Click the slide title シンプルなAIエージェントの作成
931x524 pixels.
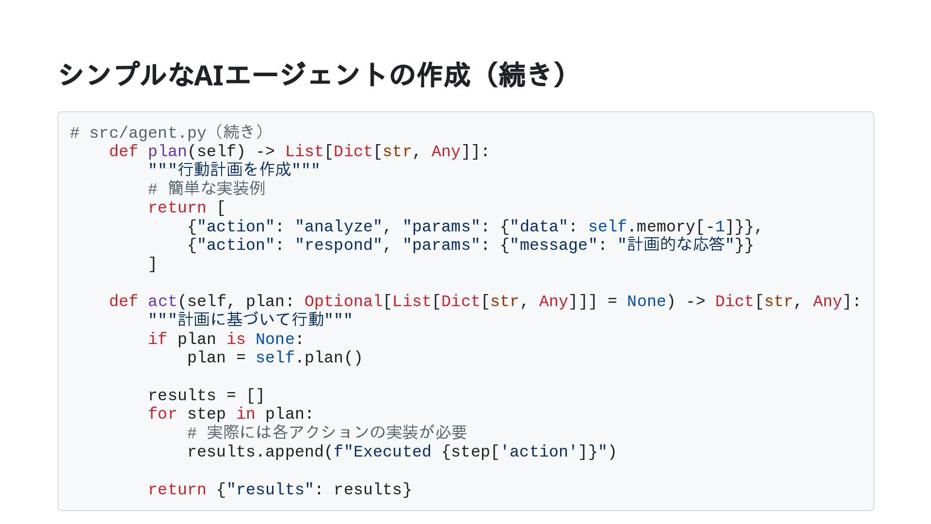[312, 75]
